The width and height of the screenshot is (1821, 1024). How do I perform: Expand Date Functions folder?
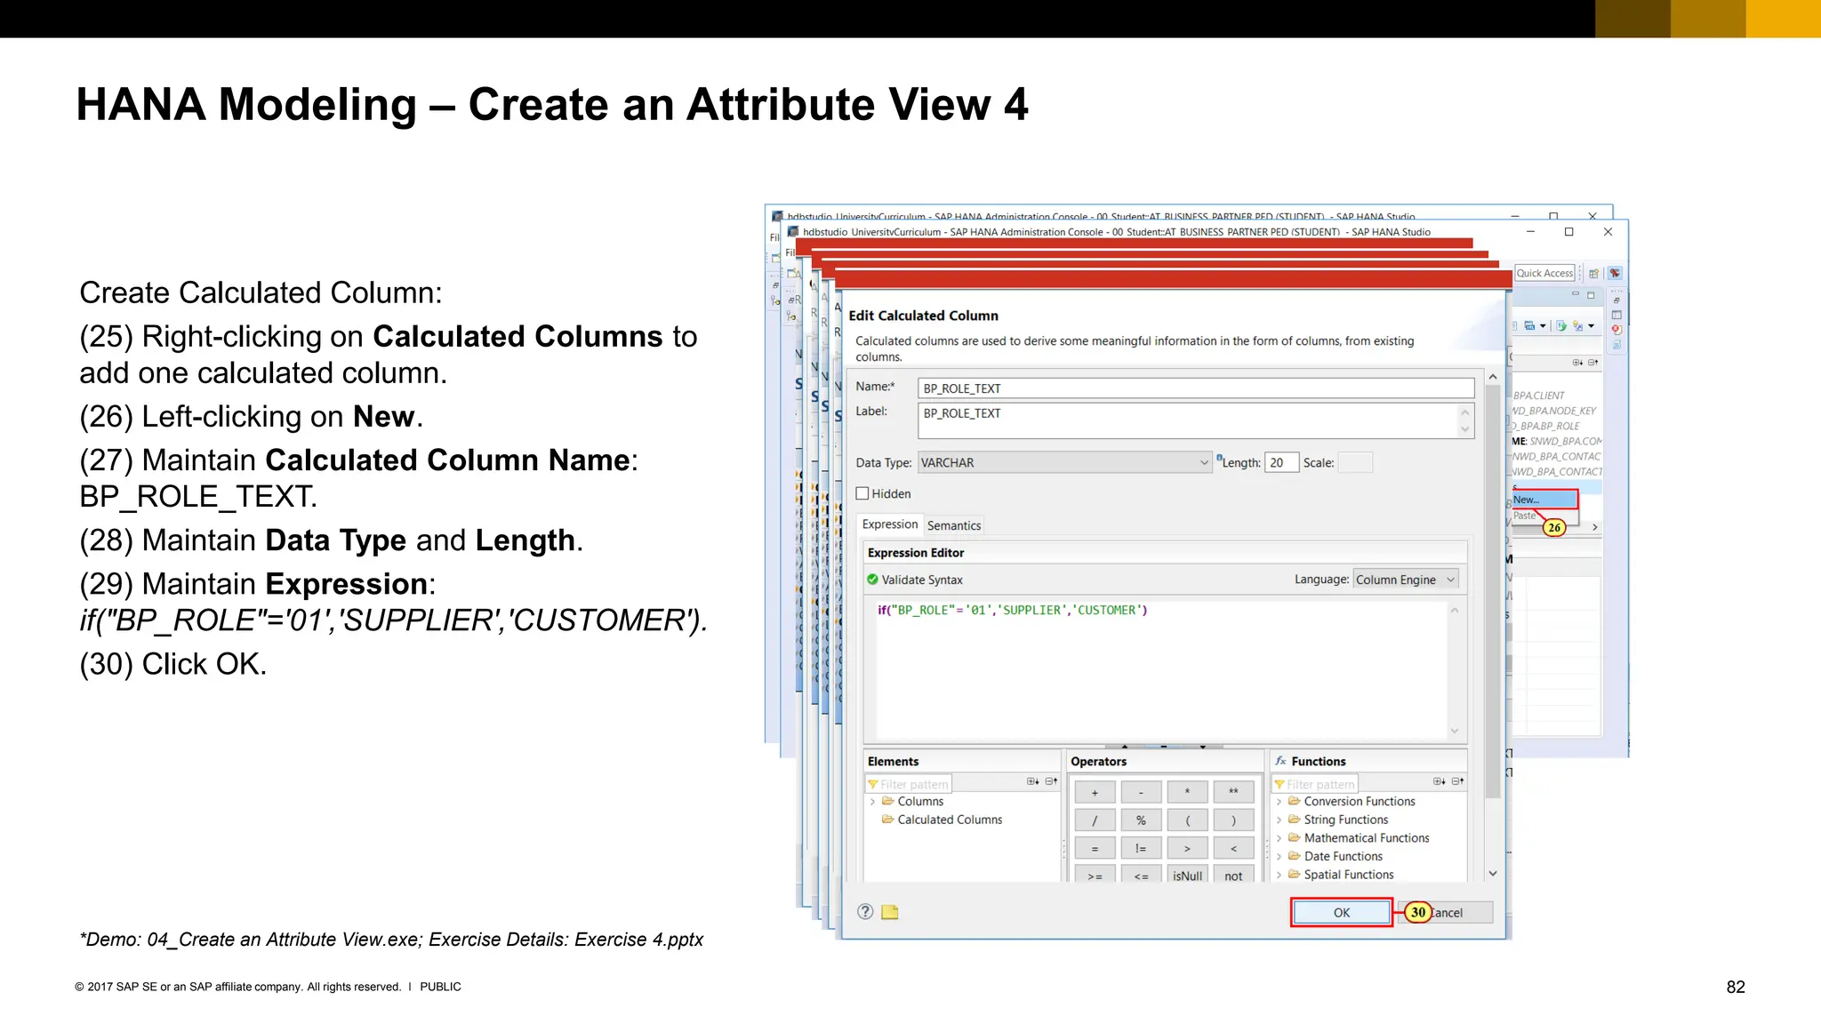[x=1280, y=857]
